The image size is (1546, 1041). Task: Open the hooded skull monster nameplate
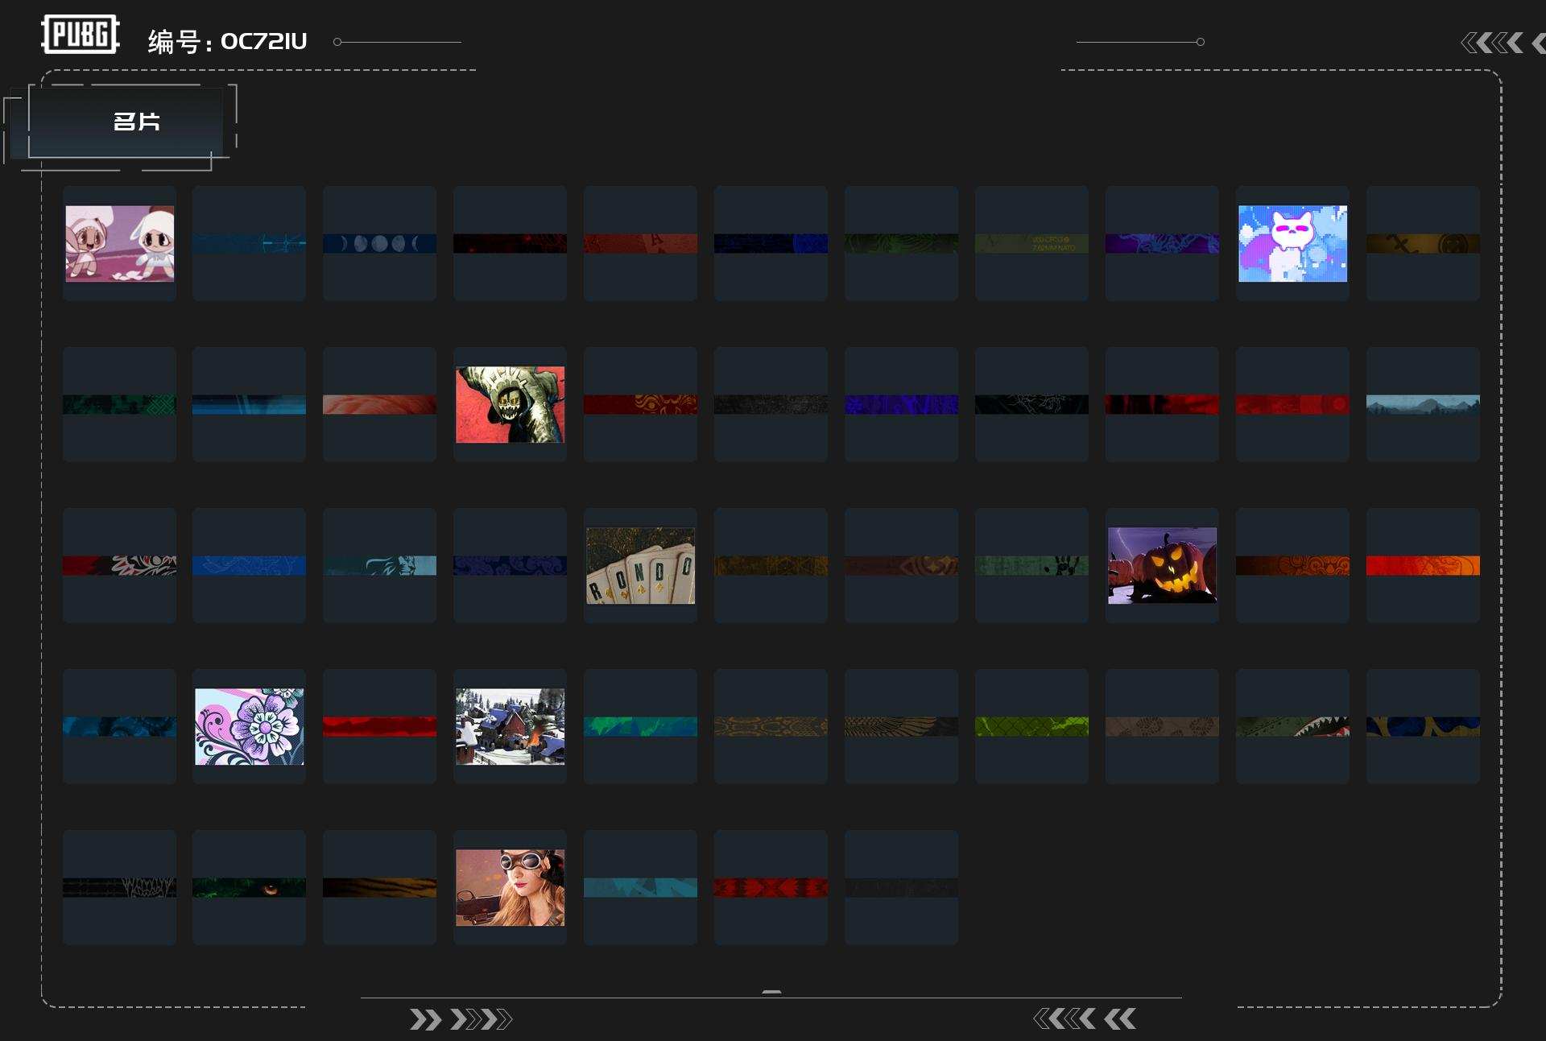tap(510, 404)
